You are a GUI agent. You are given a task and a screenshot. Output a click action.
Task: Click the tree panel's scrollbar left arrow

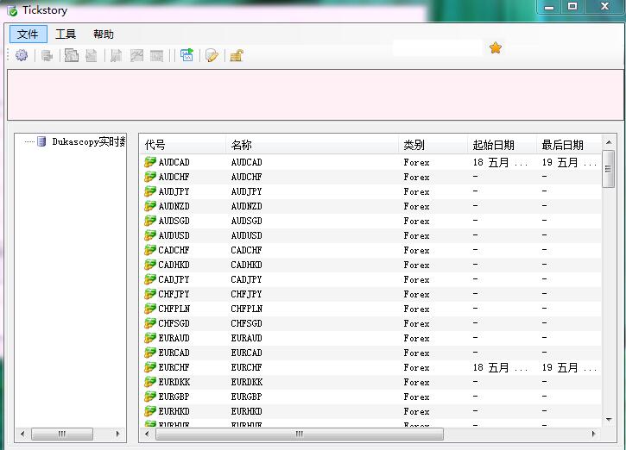[x=22, y=434]
